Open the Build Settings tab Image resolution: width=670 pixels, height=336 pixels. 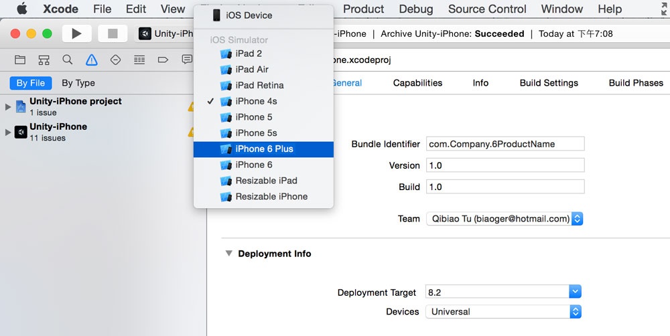tap(549, 83)
